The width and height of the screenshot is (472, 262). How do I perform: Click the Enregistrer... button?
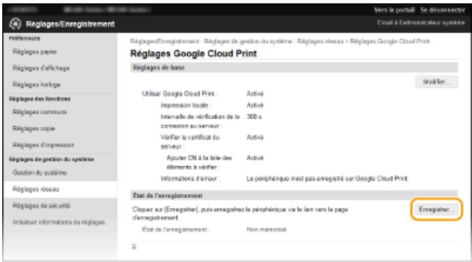coord(436,210)
